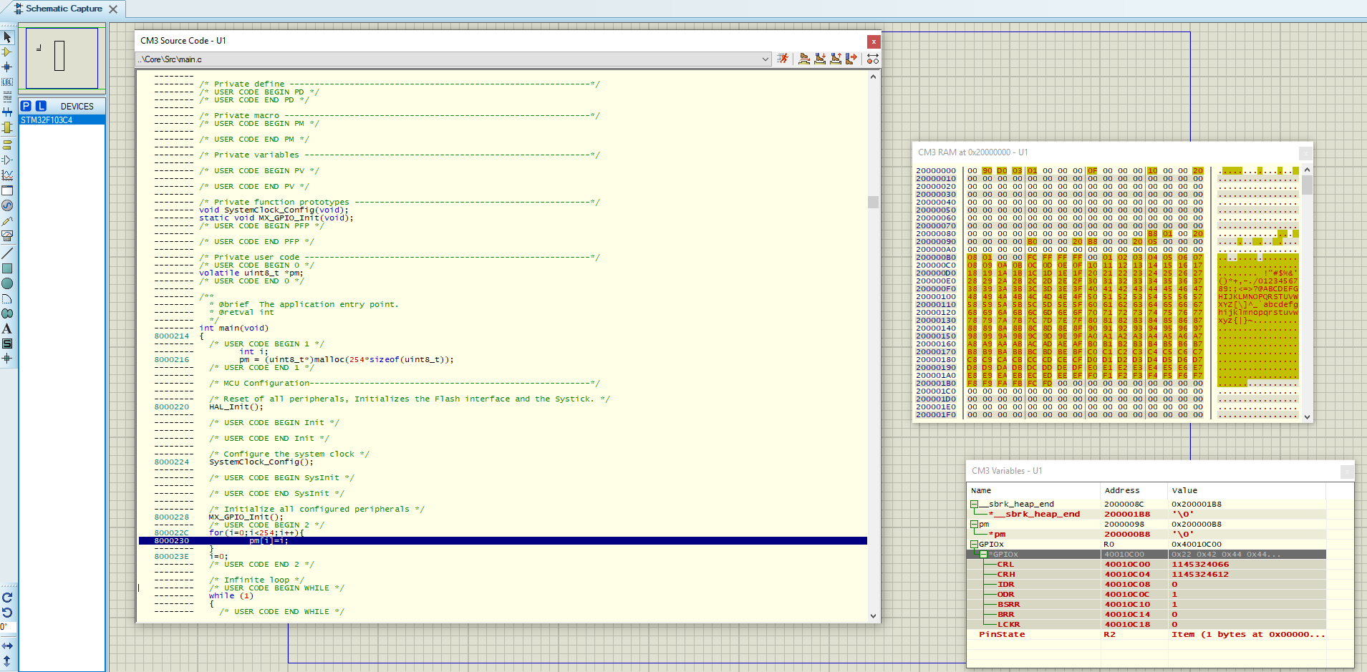Open the source file main.c dropdown
Viewport: 1367px width, 672px height.
[765, 59]
